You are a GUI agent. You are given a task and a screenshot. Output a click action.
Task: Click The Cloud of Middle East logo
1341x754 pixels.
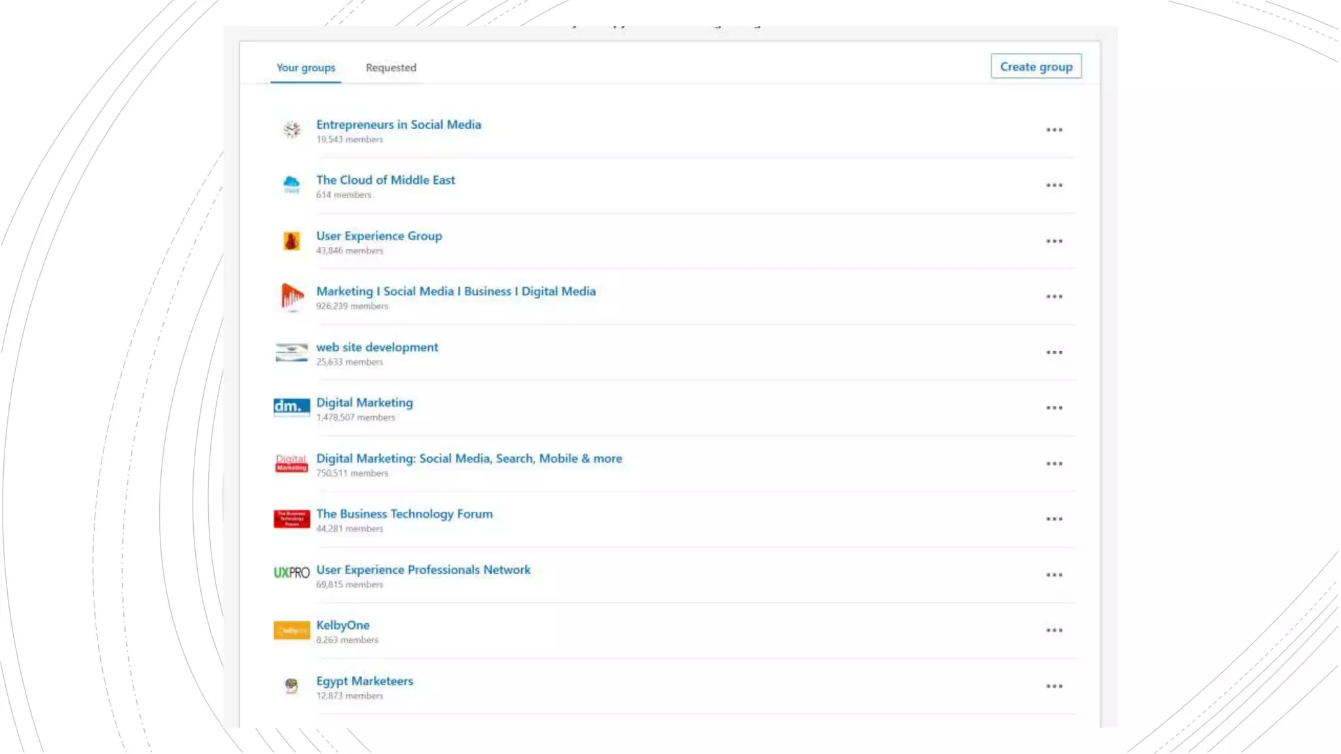[x=291, y=185]
